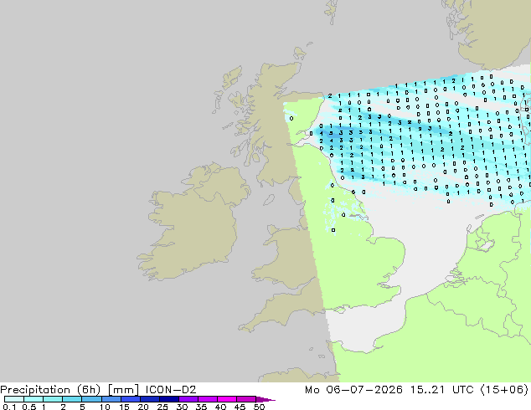Click the 15–20 mm legend swatch
The width and height of the screenshot is (531, 410).
[130, 399]
